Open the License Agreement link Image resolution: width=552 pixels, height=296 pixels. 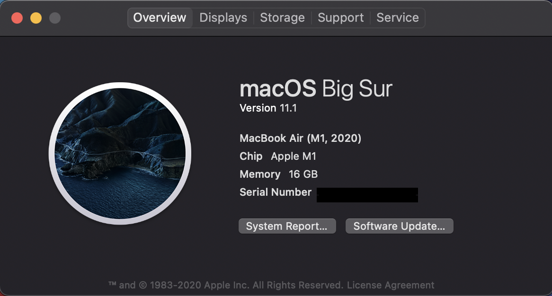[391, 285]
